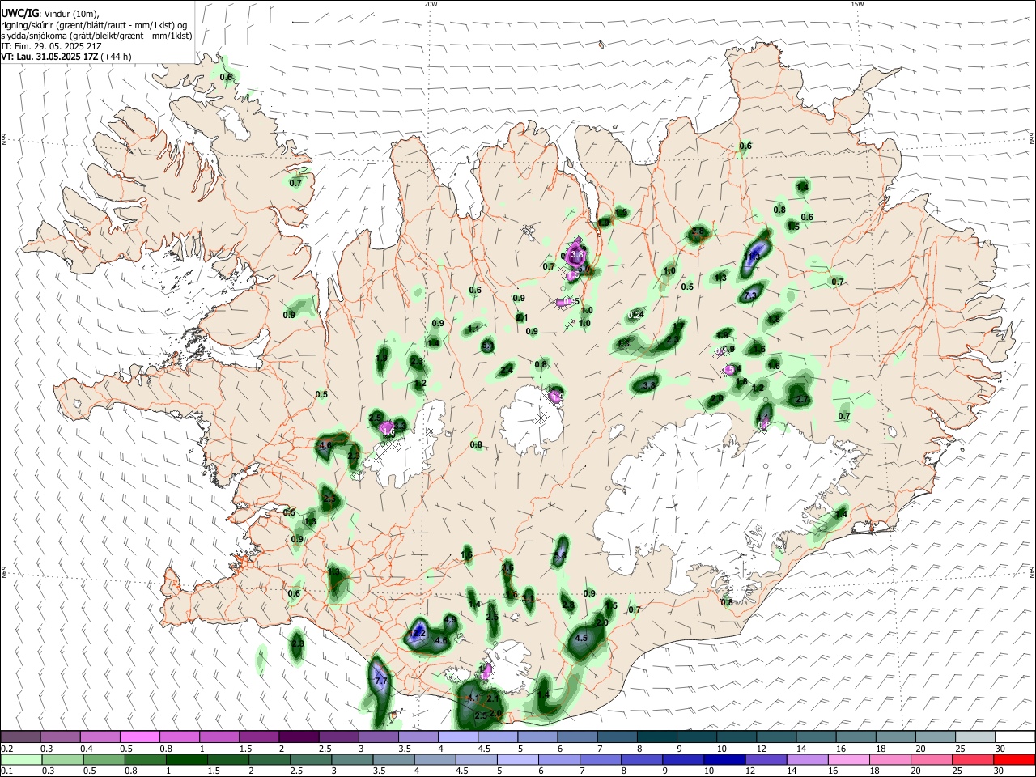Screen dimensions: 1036x777
Task: Click the 20W longitude label
Action: (x=431, y=4)
